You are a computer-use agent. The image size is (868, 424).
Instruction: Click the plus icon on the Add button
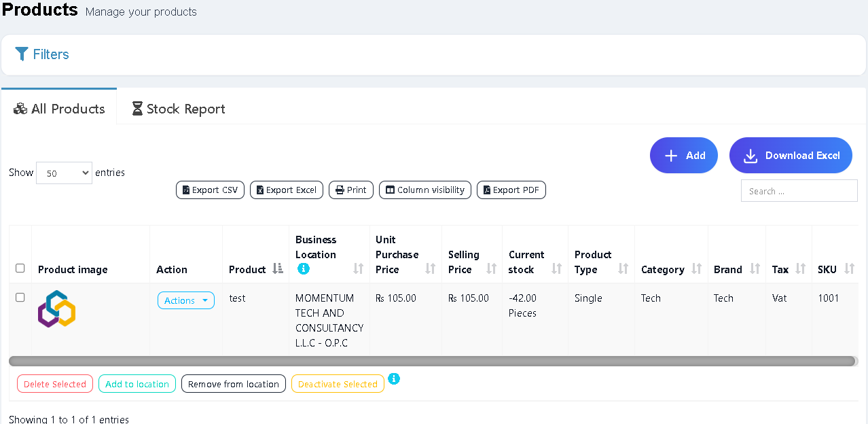point(671,155)
